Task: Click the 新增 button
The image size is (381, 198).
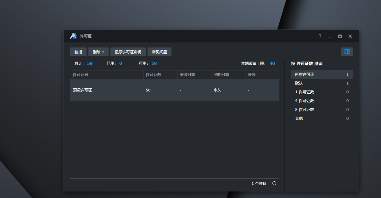Action: click(x=78, y=52)
